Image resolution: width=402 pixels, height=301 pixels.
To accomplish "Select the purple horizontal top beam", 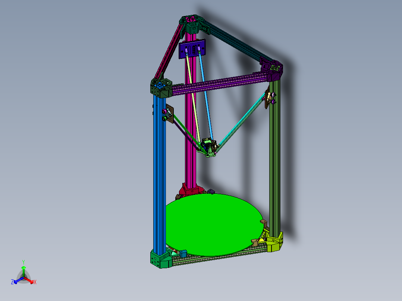I will pos(219,83).
